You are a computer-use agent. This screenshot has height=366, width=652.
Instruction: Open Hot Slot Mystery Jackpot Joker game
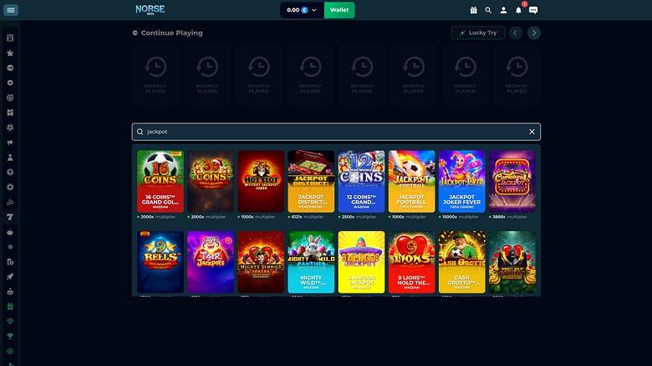[261, 182]
